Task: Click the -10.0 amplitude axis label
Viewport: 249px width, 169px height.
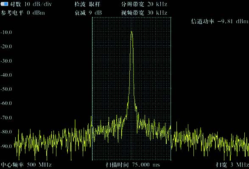Action: point(6,32)
